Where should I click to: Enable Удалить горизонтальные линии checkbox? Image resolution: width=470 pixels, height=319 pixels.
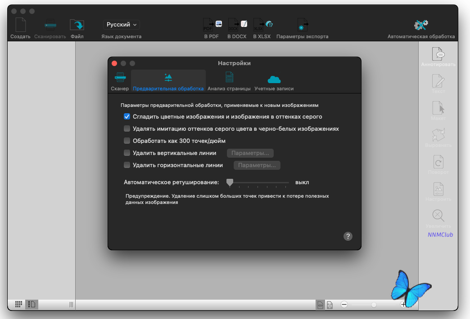tap(127, 165)
